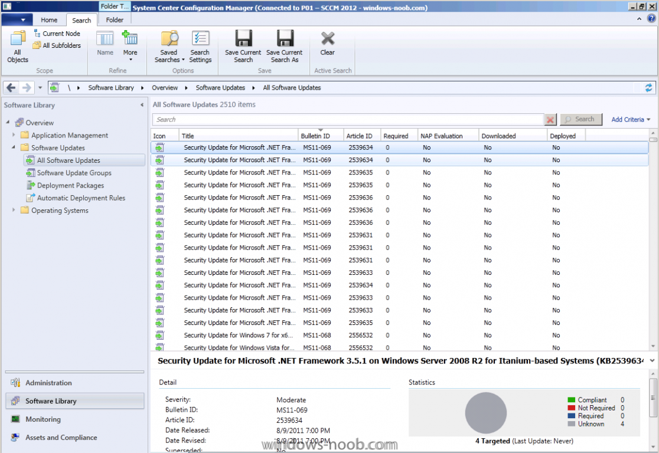Sort by the Downloaded column header

tap(513, 136)
